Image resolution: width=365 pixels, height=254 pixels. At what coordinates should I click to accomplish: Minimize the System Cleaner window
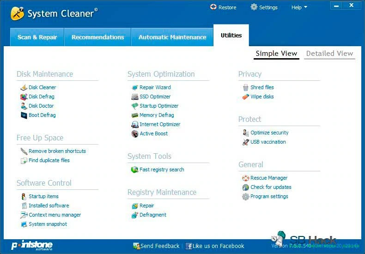(336, 6)
